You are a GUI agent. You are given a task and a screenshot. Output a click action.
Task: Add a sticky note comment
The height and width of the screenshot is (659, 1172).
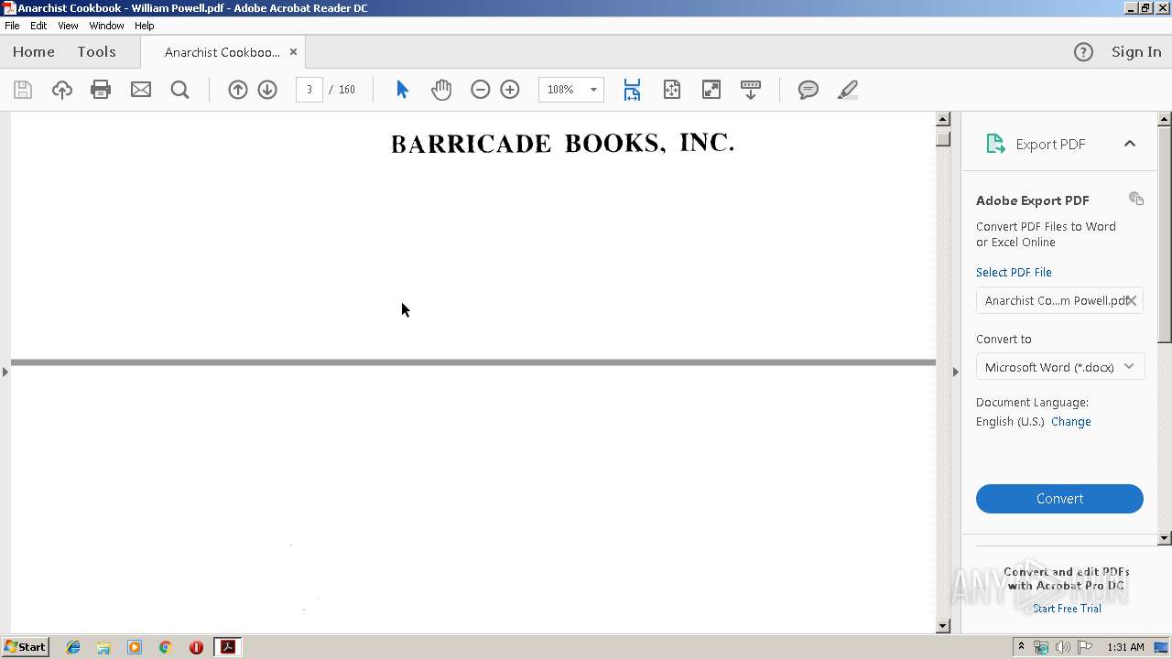click(808, 90)
